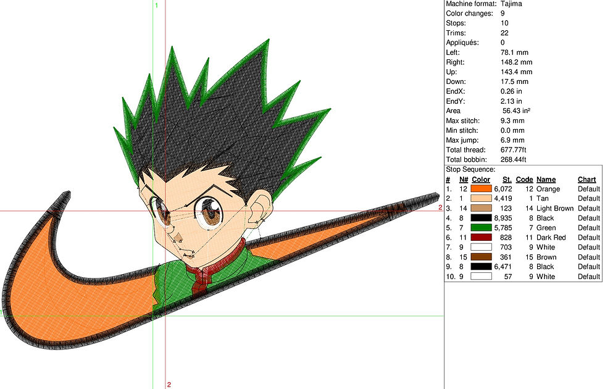
Task: Click the Green color swatch in stop 5
Action: pyautogui.click(x=481, y=228)
